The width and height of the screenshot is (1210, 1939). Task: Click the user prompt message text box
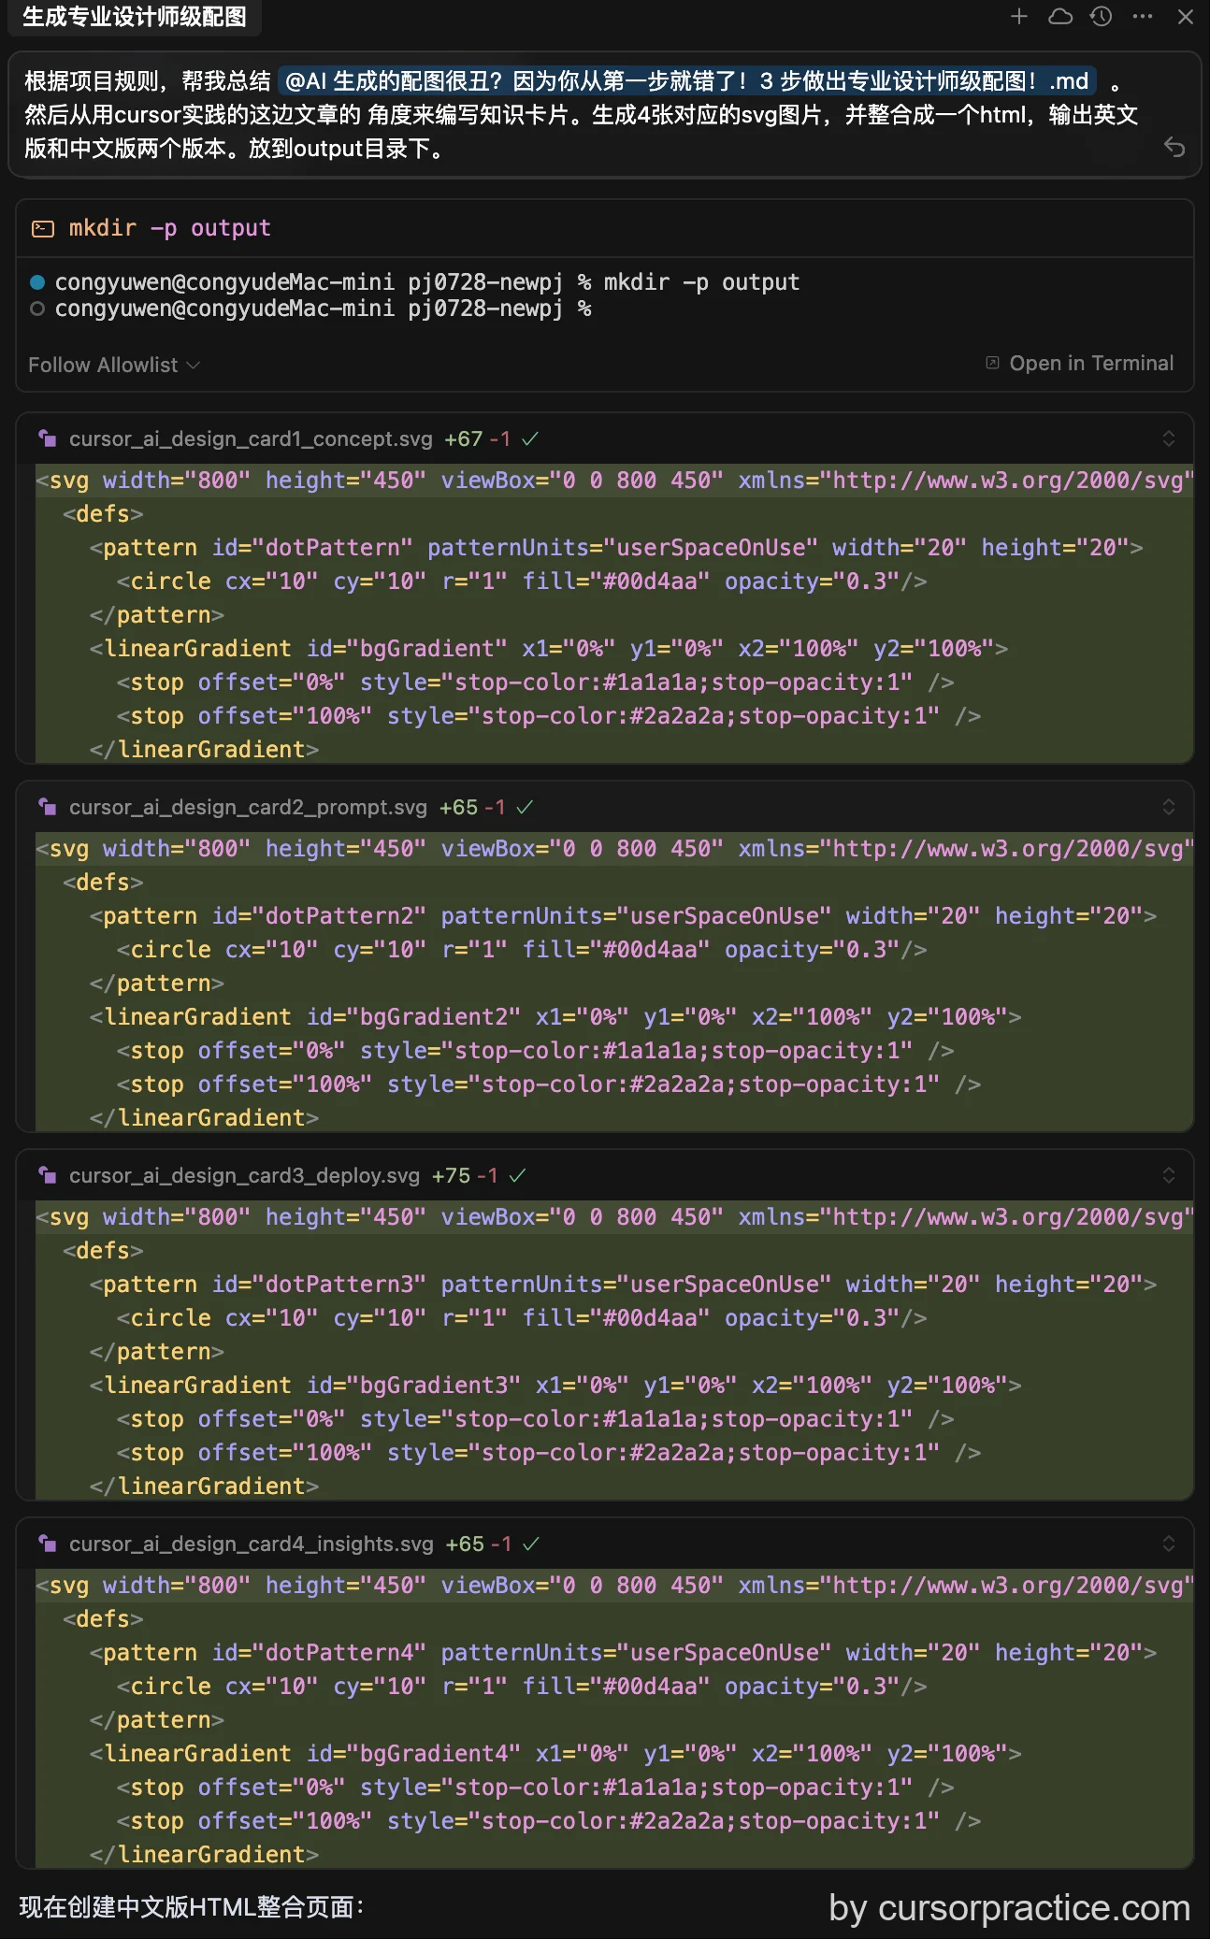(x=604, y=114)
